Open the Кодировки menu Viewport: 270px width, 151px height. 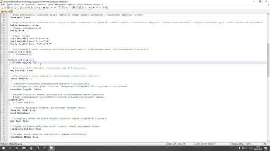click(30, 5)
